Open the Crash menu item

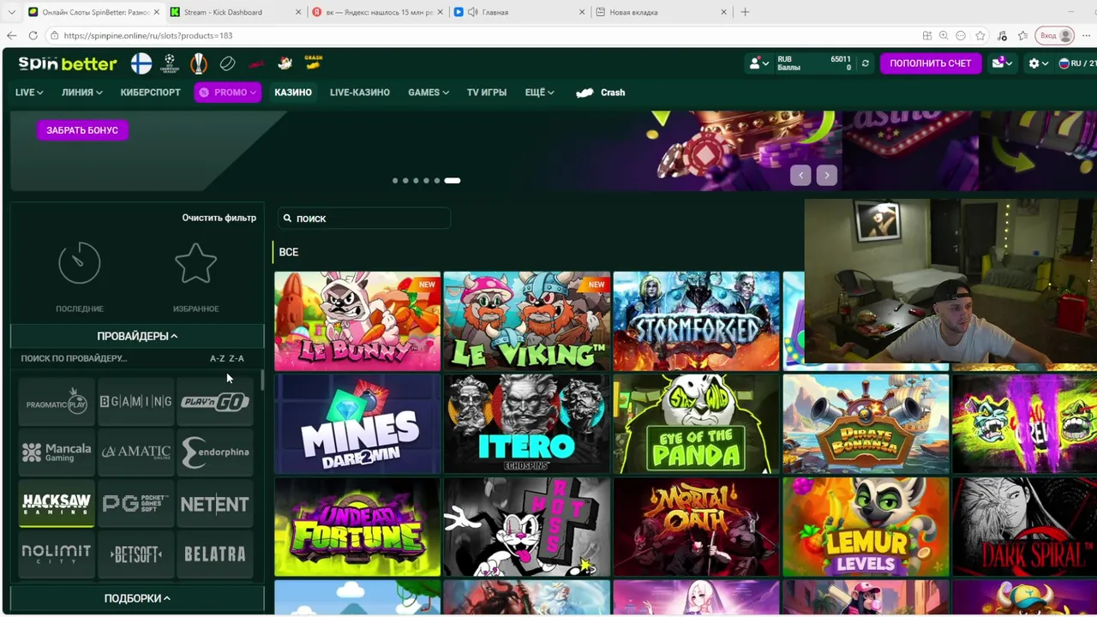601,93
